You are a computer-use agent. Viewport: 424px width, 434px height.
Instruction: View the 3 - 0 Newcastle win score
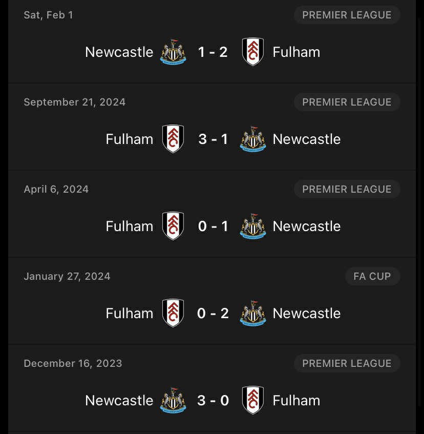tap(213, 400)
